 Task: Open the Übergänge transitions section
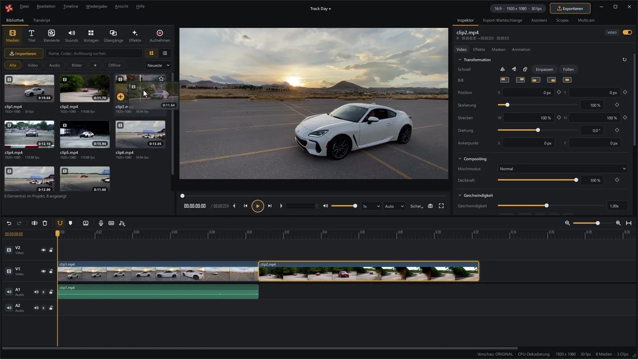click(x=113, y=36)
